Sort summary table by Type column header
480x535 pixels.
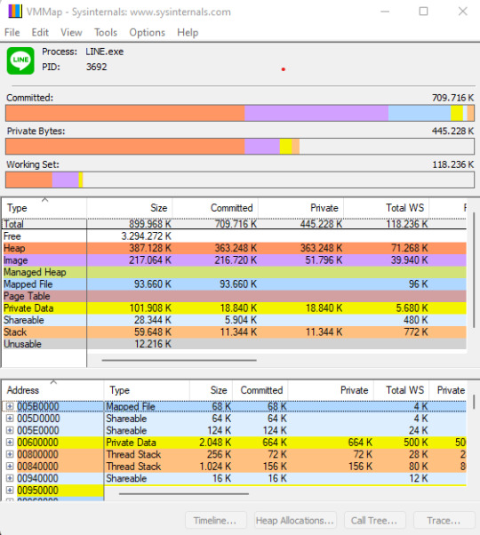coord(44,208)
